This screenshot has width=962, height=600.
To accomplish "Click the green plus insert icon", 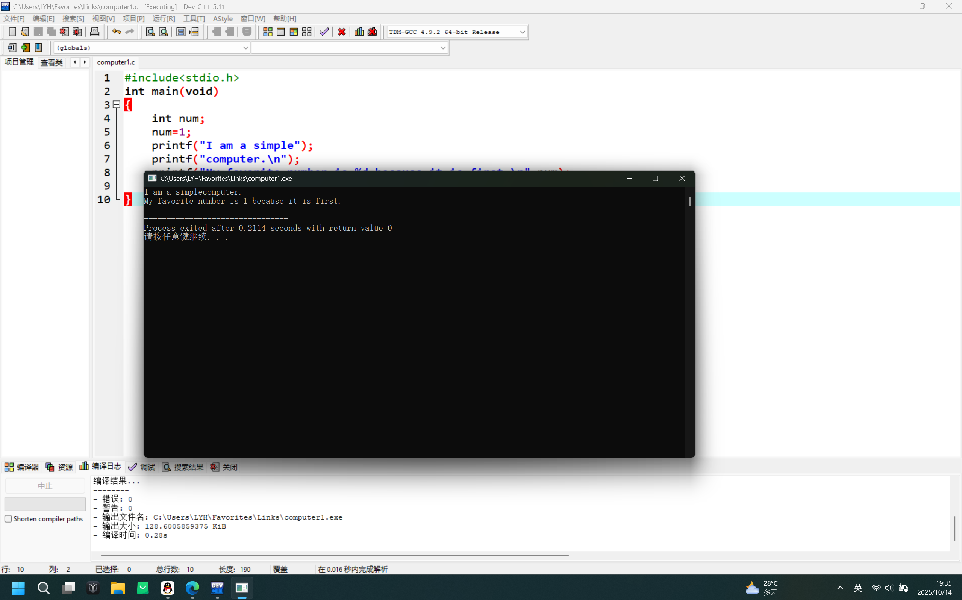I will click(x=25, y=48).
